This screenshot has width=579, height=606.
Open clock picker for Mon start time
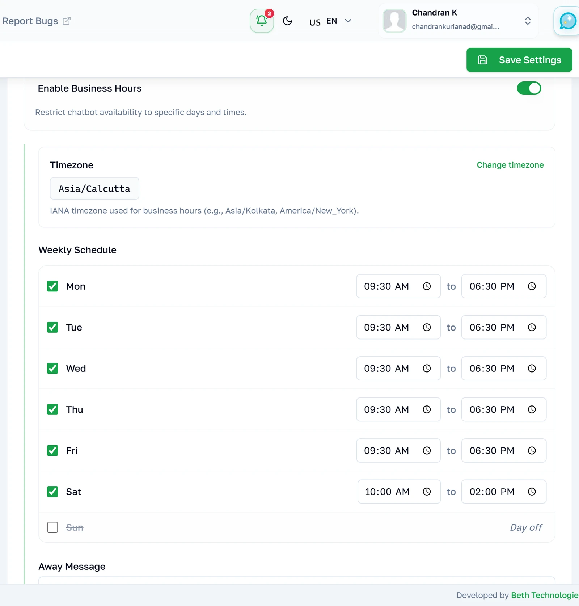(x=427, y=286)
